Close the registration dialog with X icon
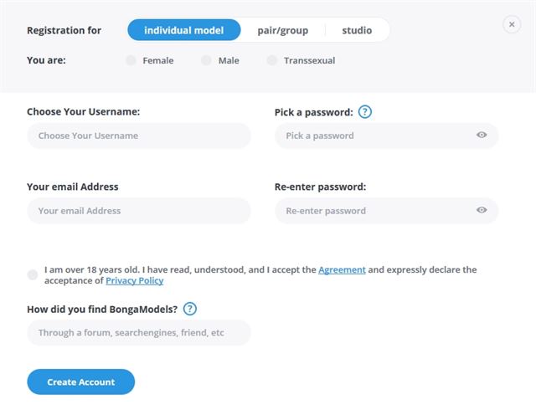Screen dimensions: 536x415 point(512,24)
